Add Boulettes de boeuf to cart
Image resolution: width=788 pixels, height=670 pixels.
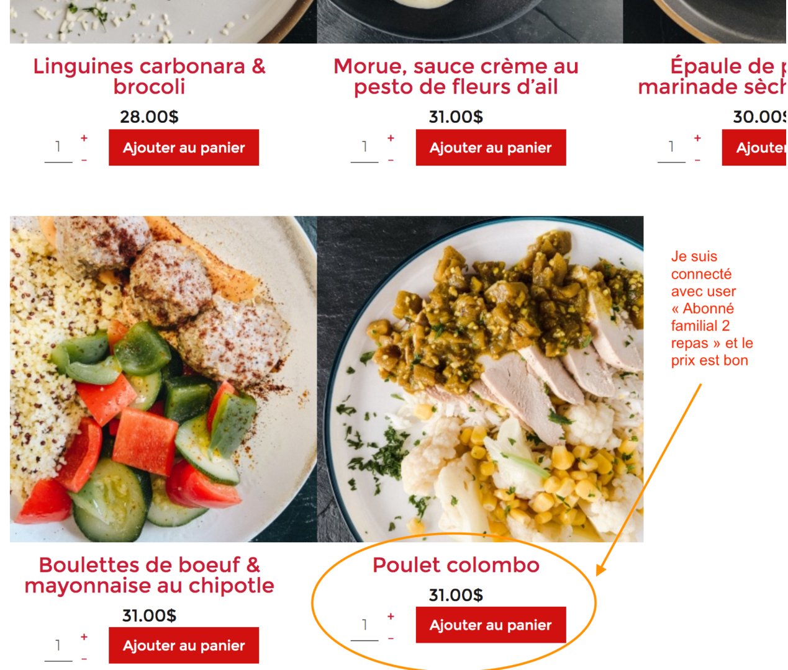coord(184,645)
